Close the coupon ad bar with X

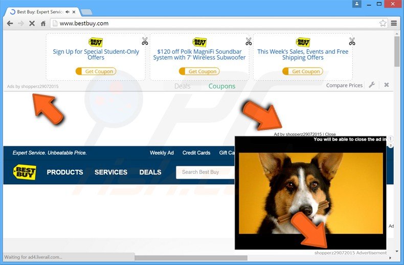(387, 85)
